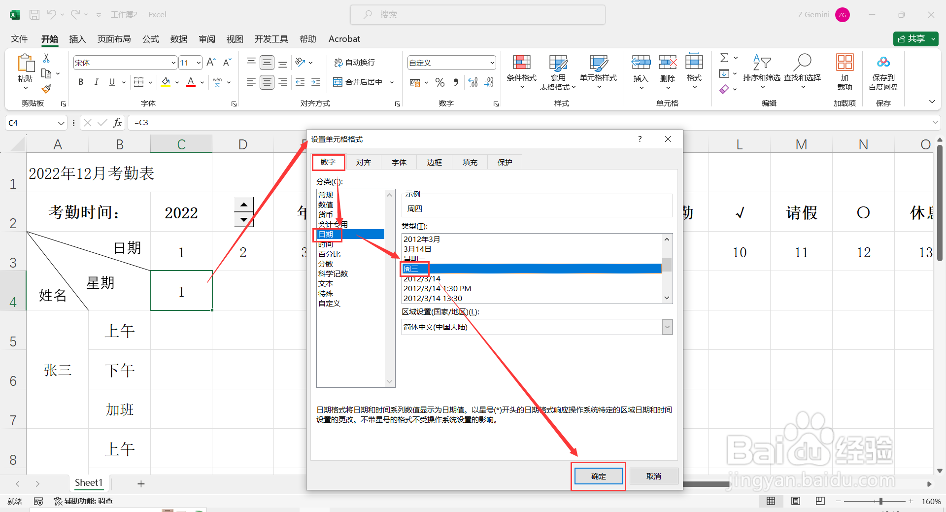Toggle bold formatting

coord(80,82)
